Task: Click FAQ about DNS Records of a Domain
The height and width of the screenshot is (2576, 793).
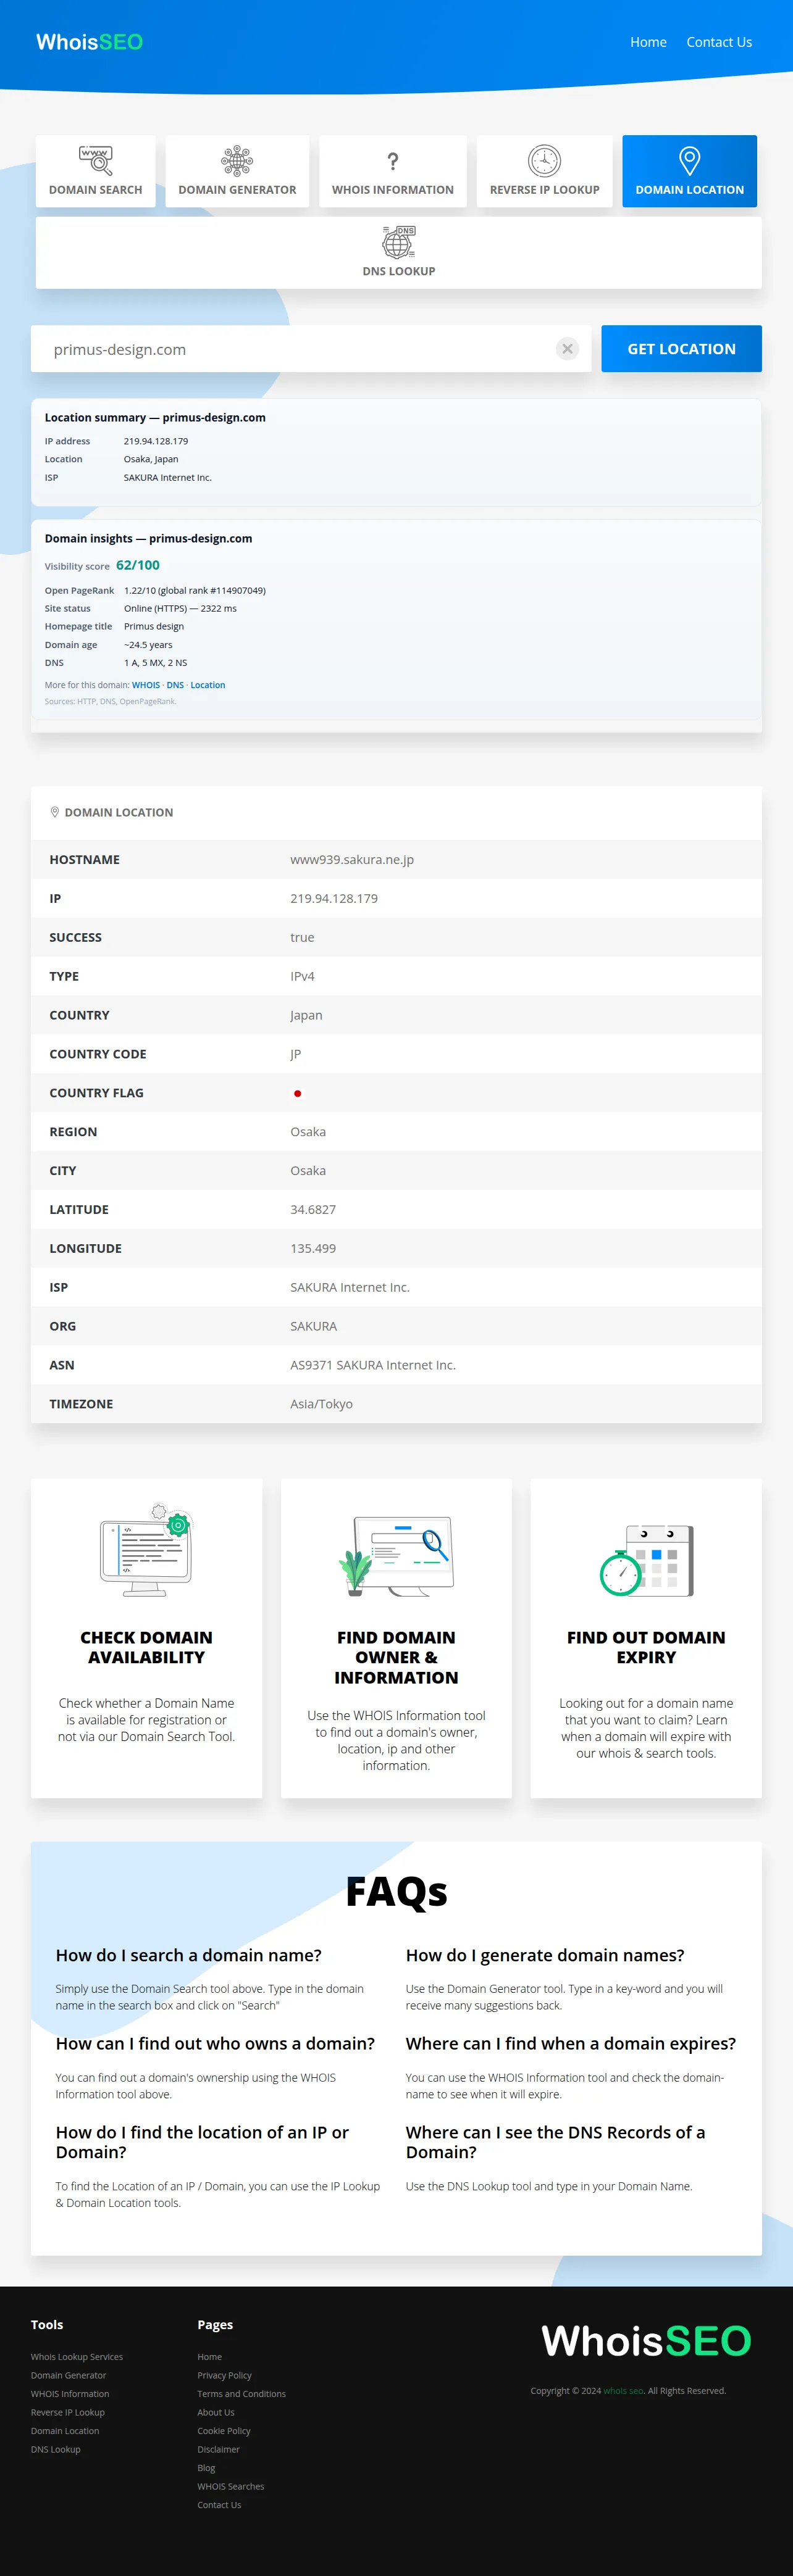Action: 556,2142
